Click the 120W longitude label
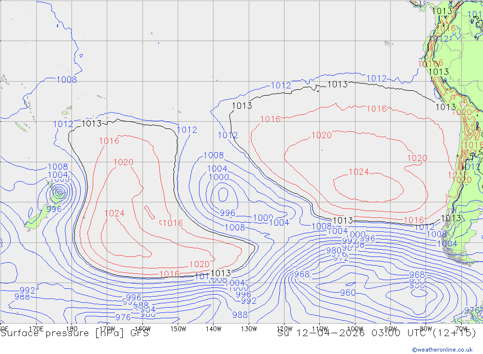Image resolution: width=483 pixels, height=354 pixels. tap(284, 329)
